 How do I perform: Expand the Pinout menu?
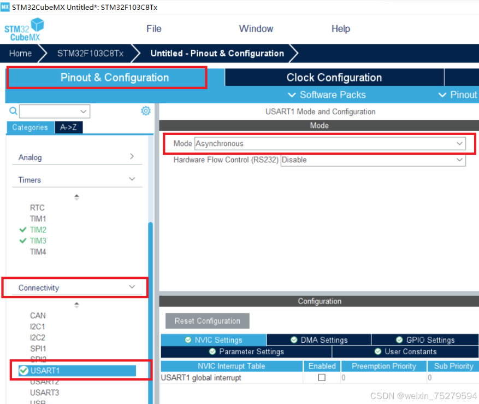click(x=458, y=95)
